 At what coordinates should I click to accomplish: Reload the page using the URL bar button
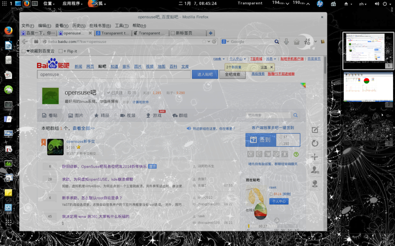point(214,42)
